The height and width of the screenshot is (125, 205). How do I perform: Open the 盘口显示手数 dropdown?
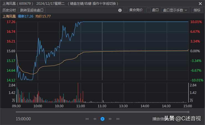click(x=175, y=10)
